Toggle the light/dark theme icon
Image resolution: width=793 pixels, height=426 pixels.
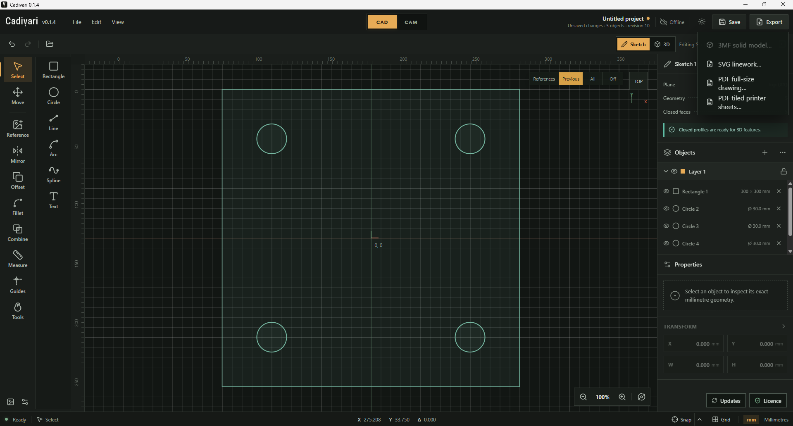point(702,22)
